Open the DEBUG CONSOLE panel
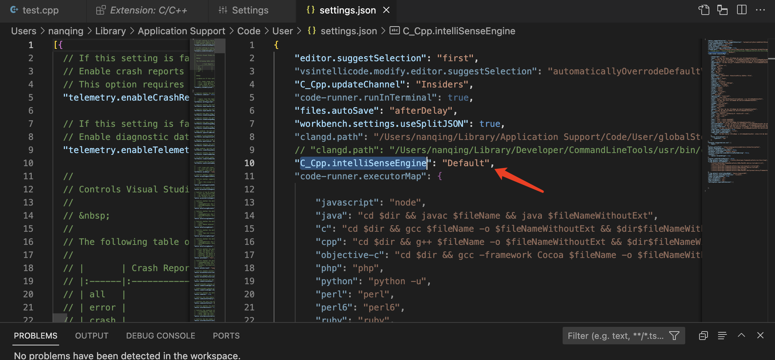 (161, 336)
